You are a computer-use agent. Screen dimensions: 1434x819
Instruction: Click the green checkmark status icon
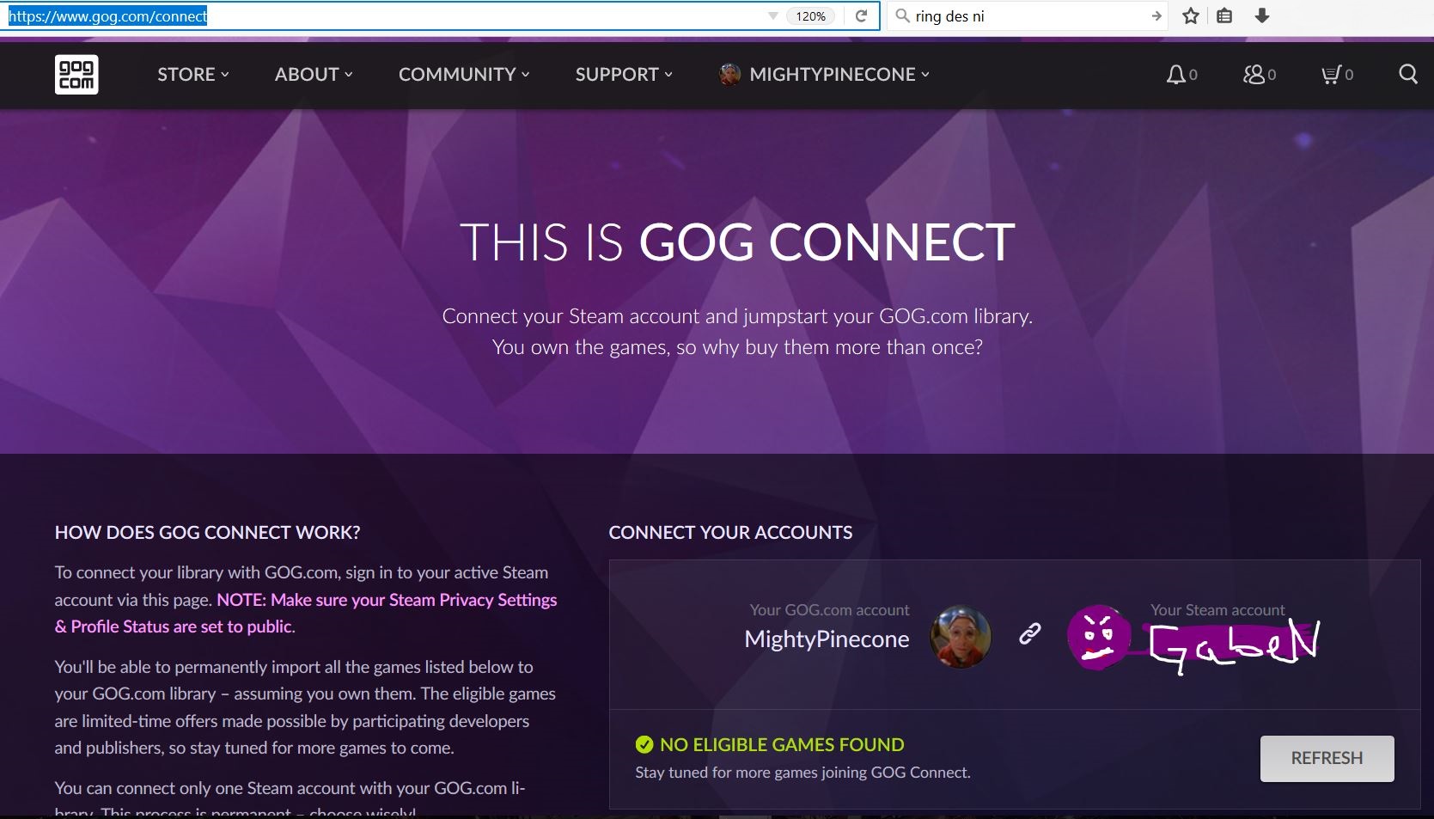[x=644, y=744]
